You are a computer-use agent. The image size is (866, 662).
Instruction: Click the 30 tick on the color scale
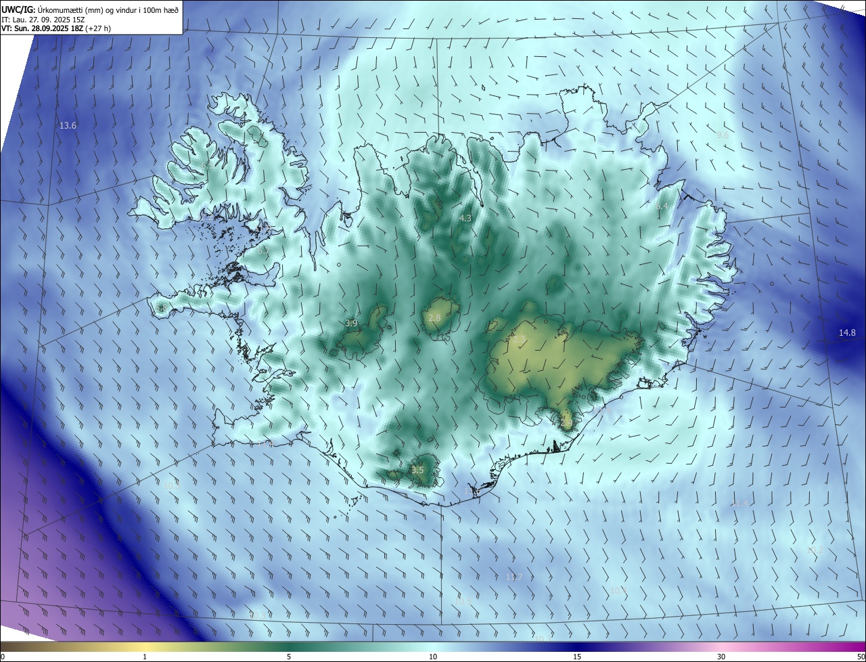(721, 657)
